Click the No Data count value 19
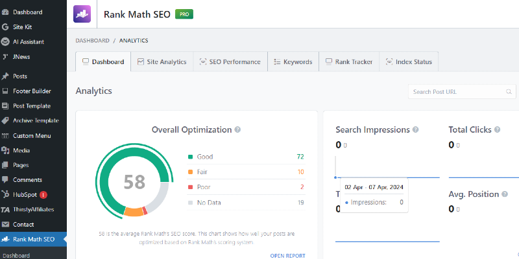This screenshot has height=259, width=519. [300, 203]
